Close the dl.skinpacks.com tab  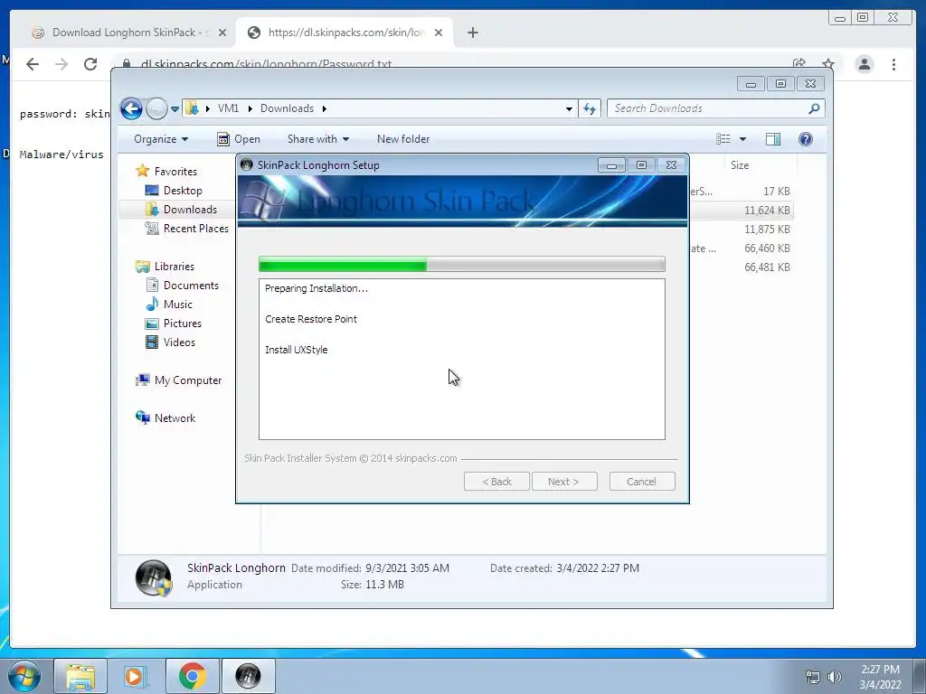click(x=439, y=33)
